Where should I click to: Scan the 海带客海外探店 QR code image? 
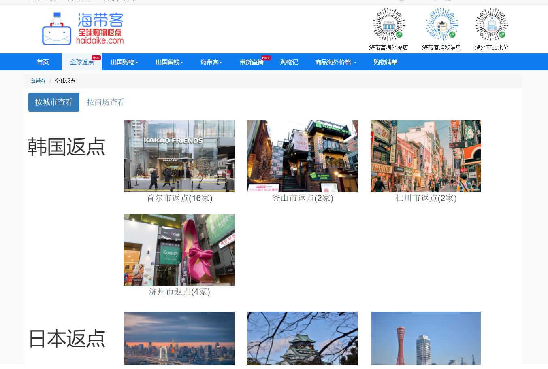pos(388,24)
